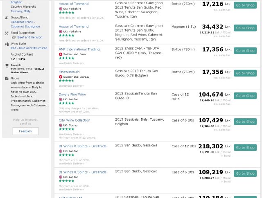
Task: Go to Shop for the 104,674 Lek case
Action: click(x=245, y=96)
